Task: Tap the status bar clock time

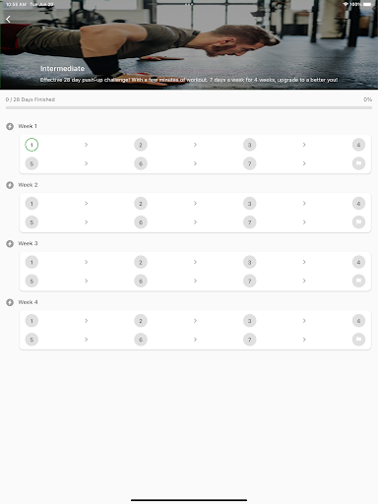Action: [16, 4]
